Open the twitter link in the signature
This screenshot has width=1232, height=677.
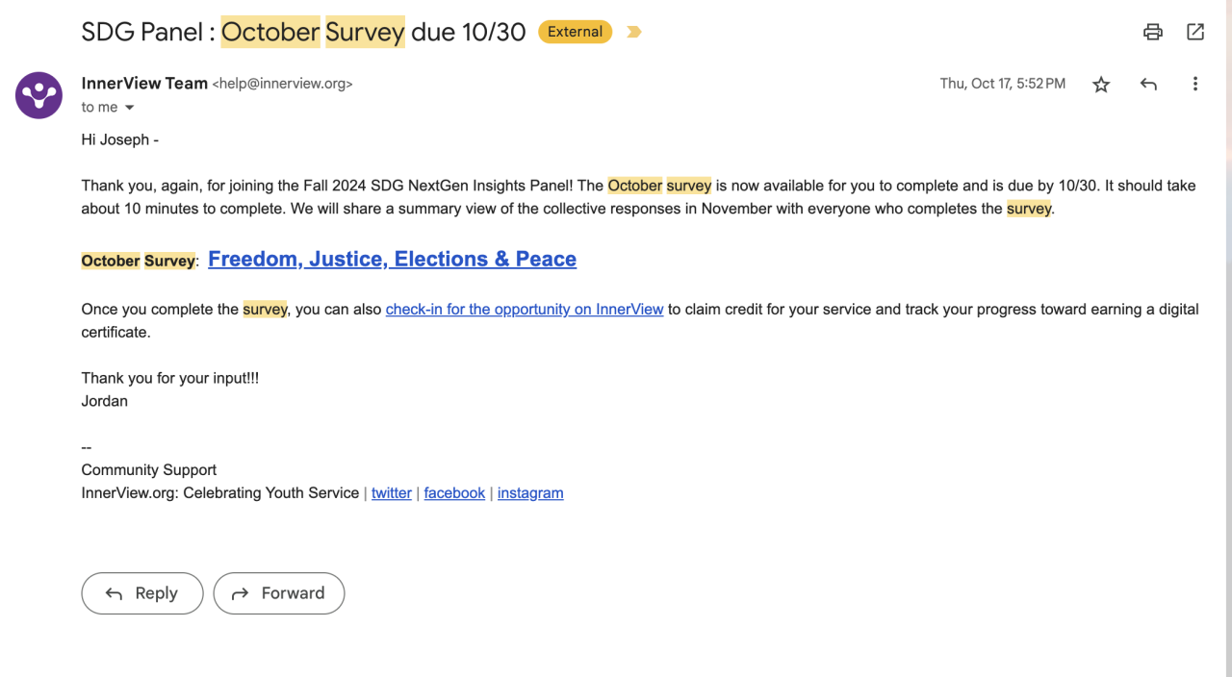[392, 493]
